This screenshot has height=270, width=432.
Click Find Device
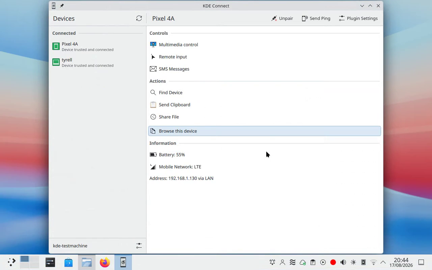pyautogui.click(x=265, y=92)
